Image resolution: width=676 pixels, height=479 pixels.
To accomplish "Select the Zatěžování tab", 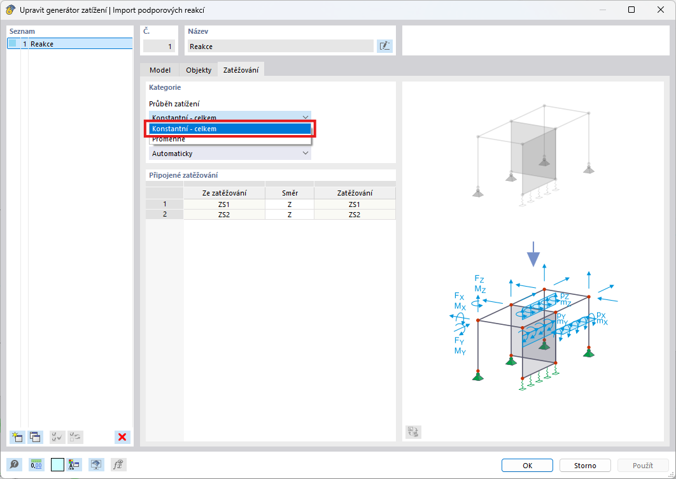I will click(241, 70).
